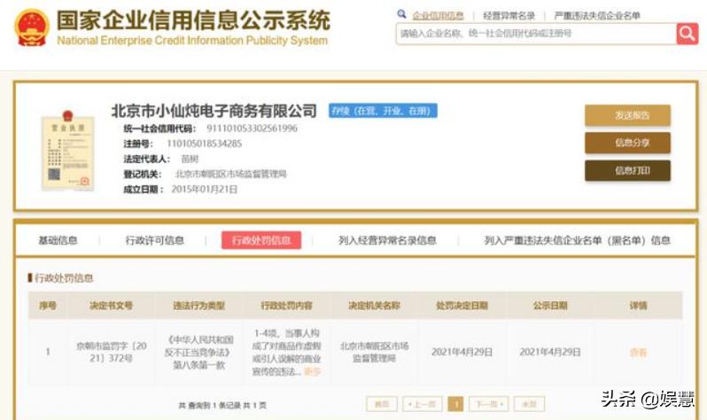
Task: Open the business license thumbnail image
Action: coord(67,150)
